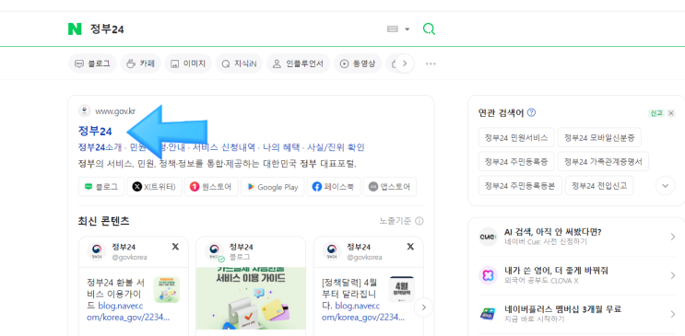The width and height of the screenshot is (685, 336).
Task: Show more search tabs with right arrow
Action: click(x=405, y=64)
